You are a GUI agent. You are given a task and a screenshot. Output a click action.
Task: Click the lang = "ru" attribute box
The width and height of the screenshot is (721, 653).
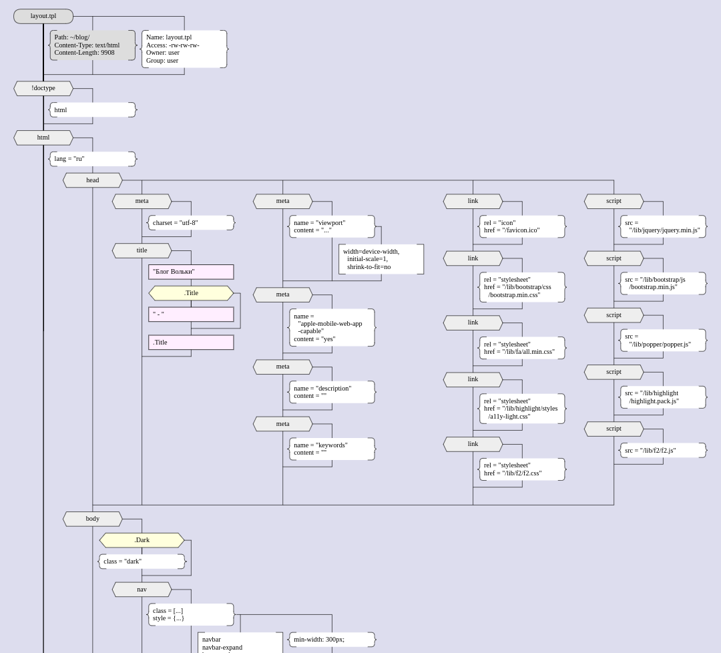pos(93,159)
